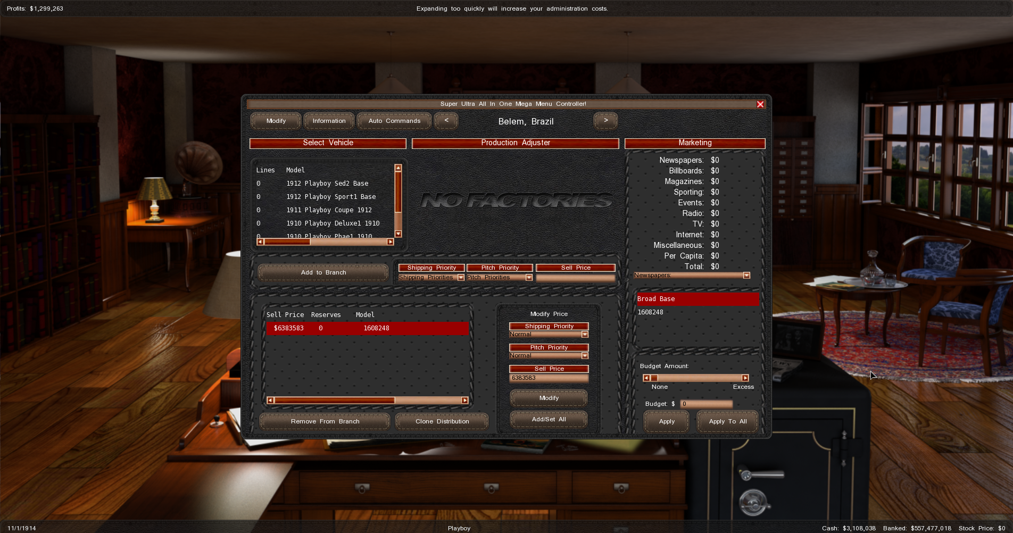Open the Shipping Priorities dropdown
Image resolution: width=1013 pixels, height=533 pixels.
coord(461,278)
